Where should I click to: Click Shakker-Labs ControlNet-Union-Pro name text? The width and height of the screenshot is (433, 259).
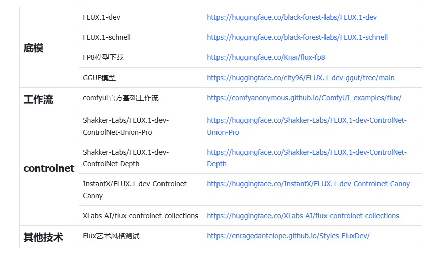126,126
